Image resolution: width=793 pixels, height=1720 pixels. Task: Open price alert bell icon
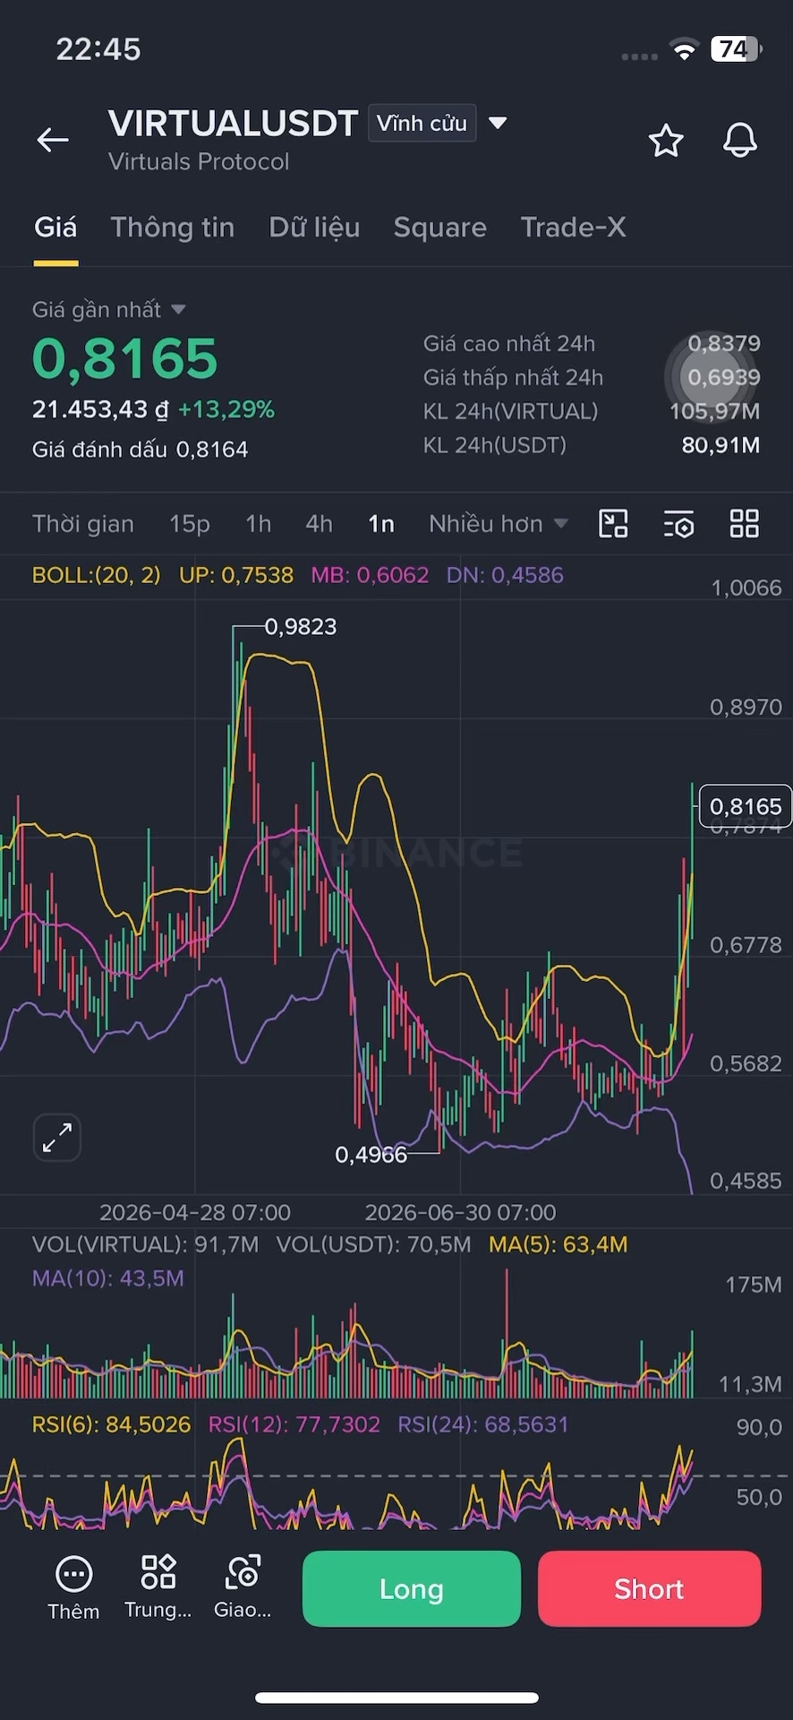(x=740, y=141)
